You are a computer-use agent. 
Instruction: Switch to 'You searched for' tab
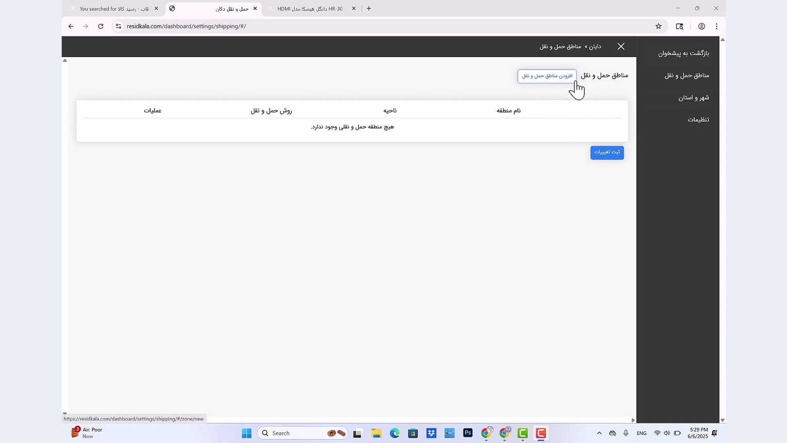pyautogui.click(x=114, y=9)
